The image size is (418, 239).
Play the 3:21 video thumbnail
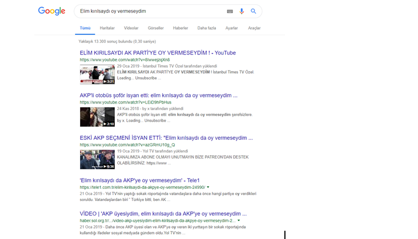point(97,74)
